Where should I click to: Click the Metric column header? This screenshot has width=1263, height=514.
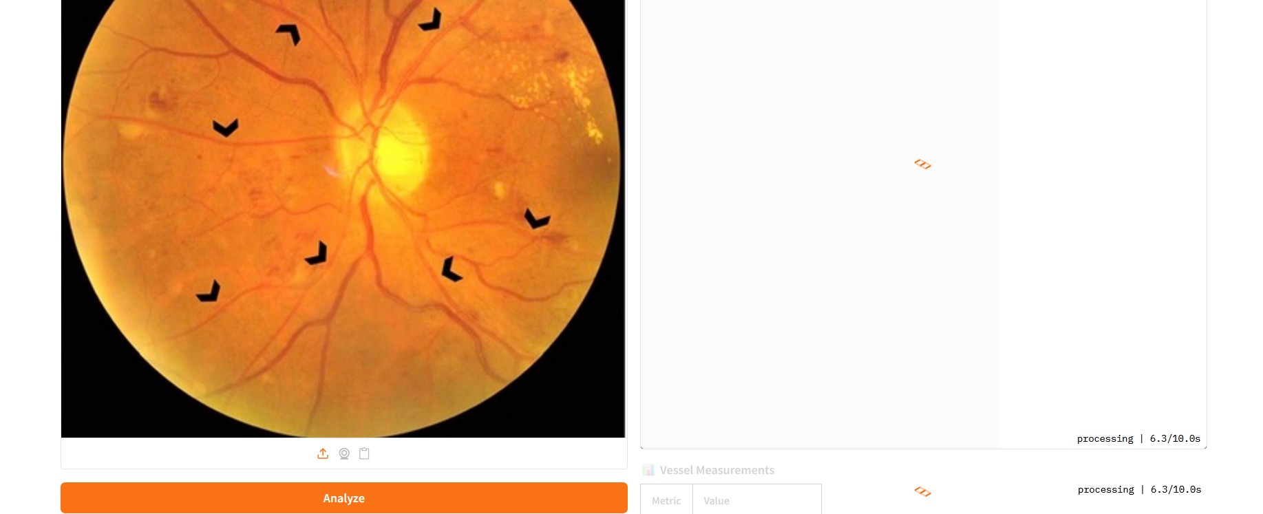[666, 501]
